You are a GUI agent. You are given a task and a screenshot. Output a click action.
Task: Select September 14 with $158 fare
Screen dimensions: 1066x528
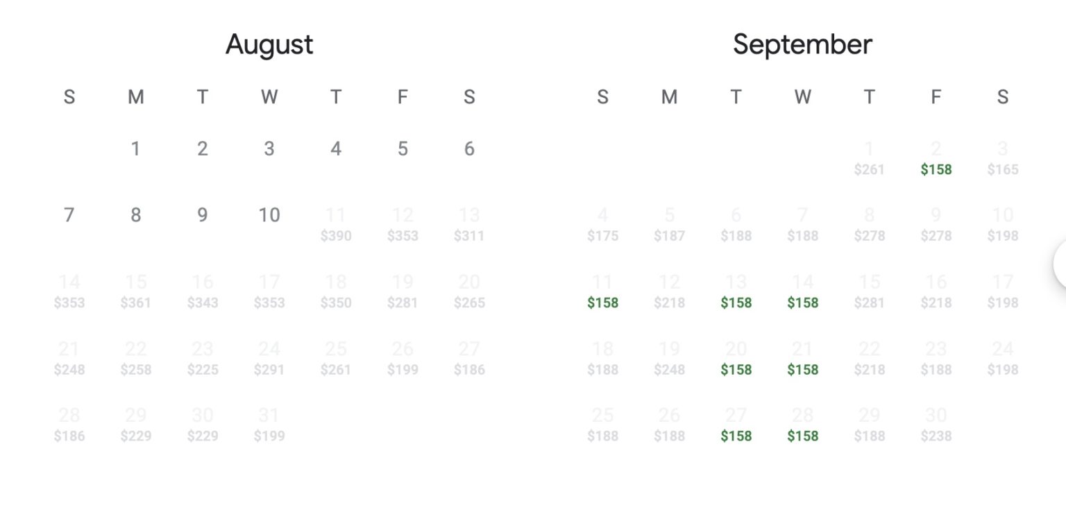coord(802,291)
